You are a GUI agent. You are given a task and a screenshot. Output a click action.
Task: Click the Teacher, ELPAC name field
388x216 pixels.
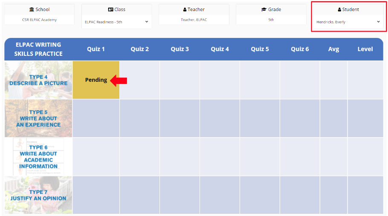click(x=194, y=20)
